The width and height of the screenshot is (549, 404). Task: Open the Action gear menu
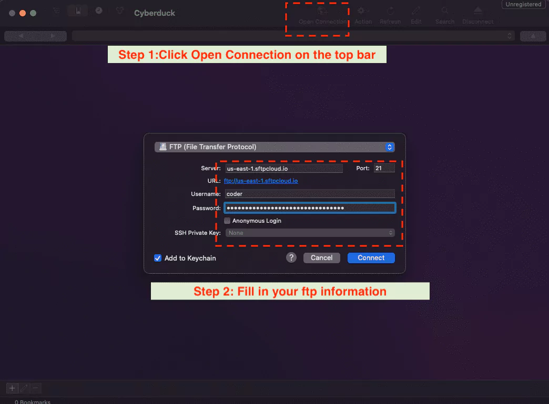pos(363,15)
